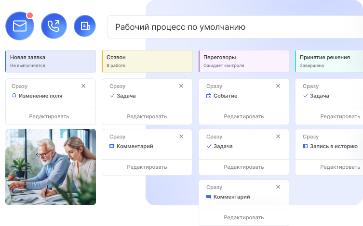Click the workflow name field 'Рабочий процесс по умолчанию'
363x226 pixels.
(x=235, y=27)
